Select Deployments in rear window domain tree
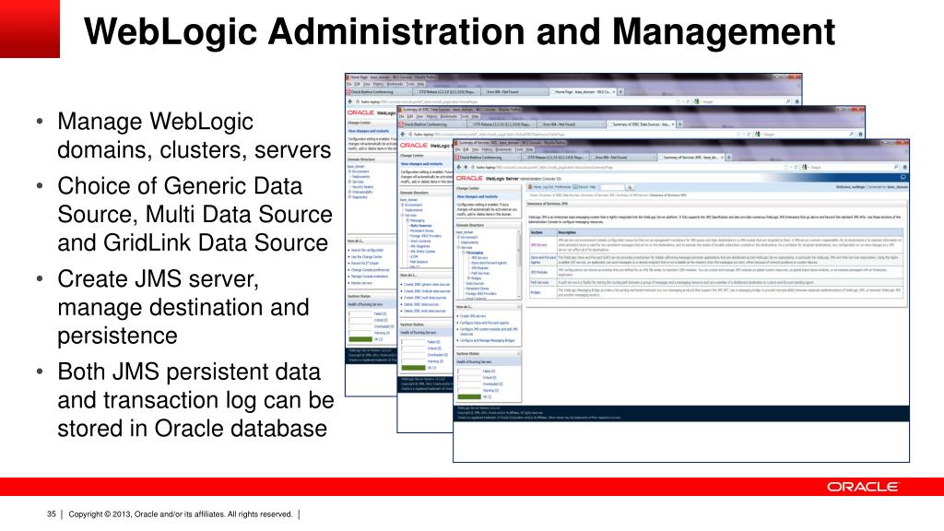Screen dimensions: 944x531 (x=360, y=176)
